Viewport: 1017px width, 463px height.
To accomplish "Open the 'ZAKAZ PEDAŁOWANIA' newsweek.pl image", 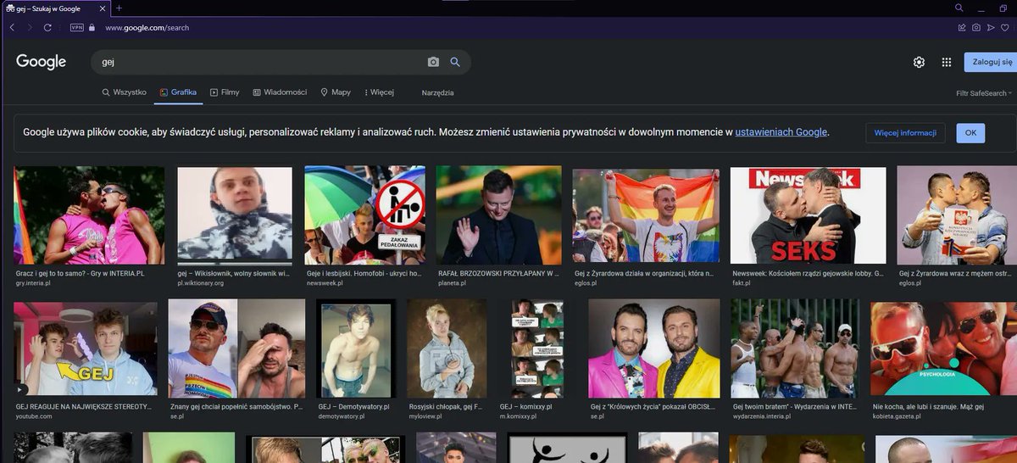I will point(365,215).
